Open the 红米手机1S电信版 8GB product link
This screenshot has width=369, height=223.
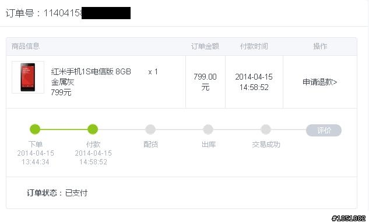click(x=91, y=71)
